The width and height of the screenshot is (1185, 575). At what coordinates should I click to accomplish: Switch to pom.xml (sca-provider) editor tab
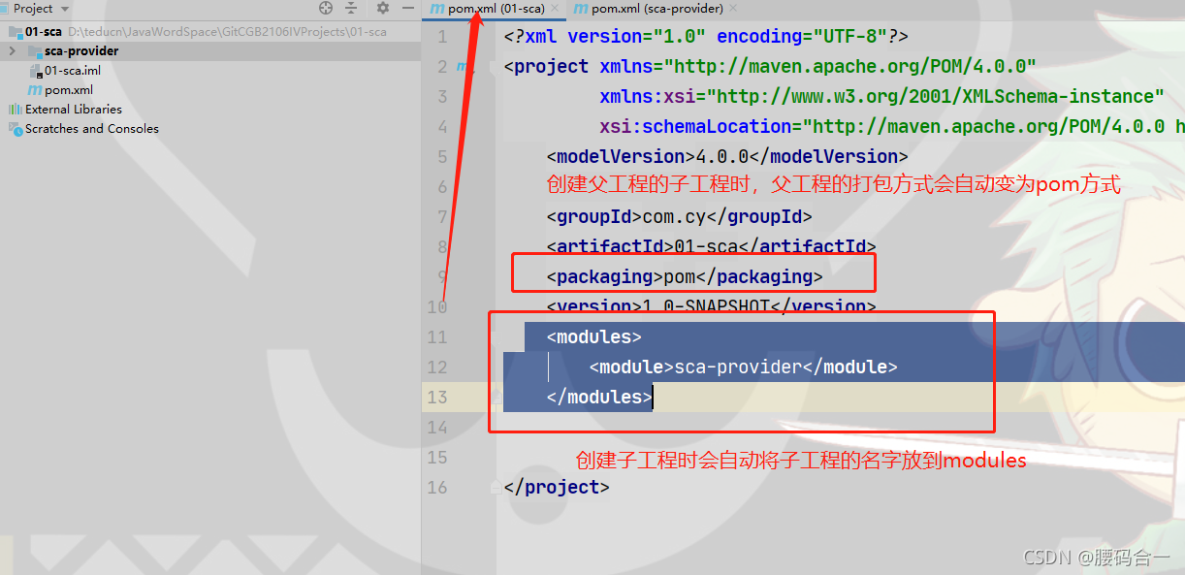tap(657, 8)
